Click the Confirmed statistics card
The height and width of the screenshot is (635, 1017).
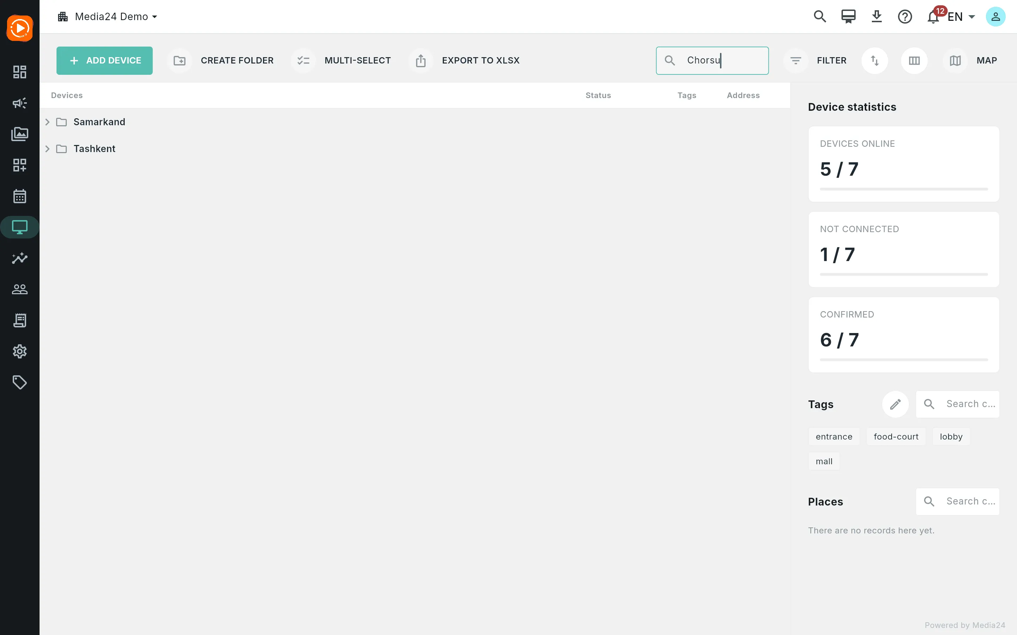click(904, 335)
